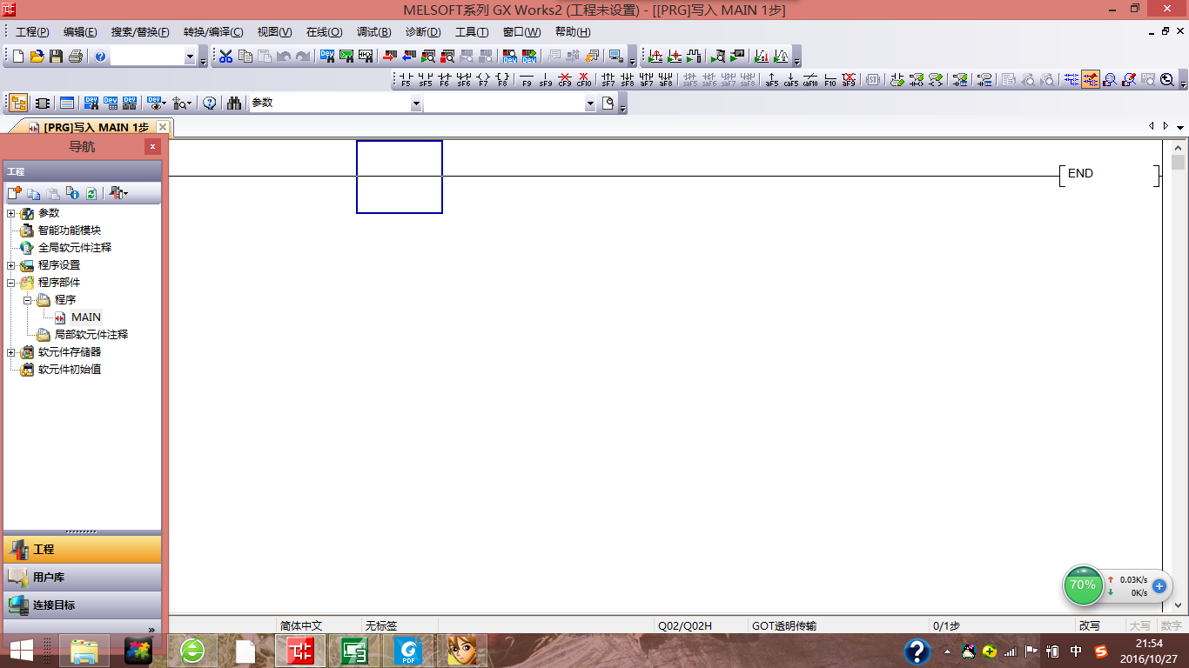Open 连接目标 panel
The width and height of the screenshot is (1189, 668).
[82, 605]
